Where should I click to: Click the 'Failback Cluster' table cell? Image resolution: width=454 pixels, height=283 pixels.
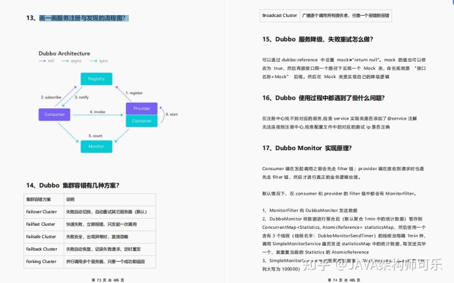(44, 249)
